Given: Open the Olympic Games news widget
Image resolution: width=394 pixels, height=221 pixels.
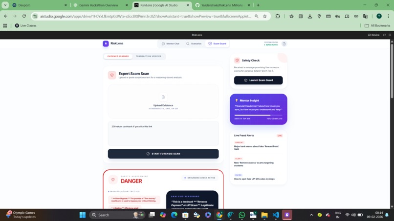Looking at the screenshot, I should tap(22, 215).
